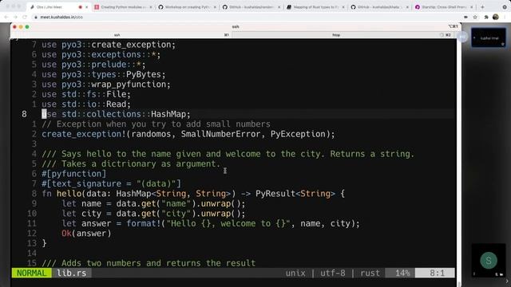Click the Starship favicon on its tab

[418, 7]
